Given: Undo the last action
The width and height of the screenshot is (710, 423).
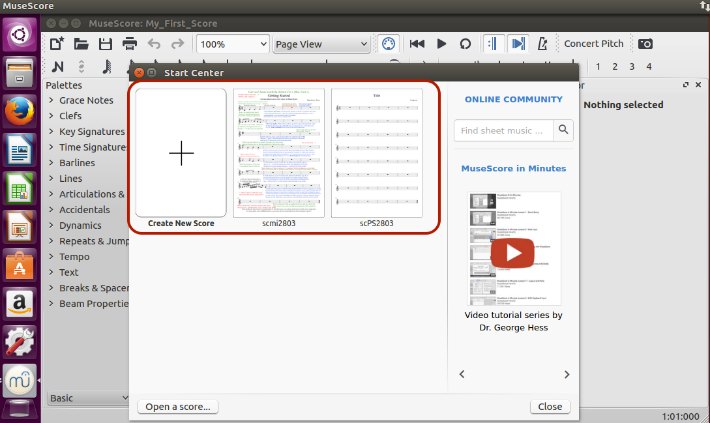Looking at the screenshot, I should point(154,44).
